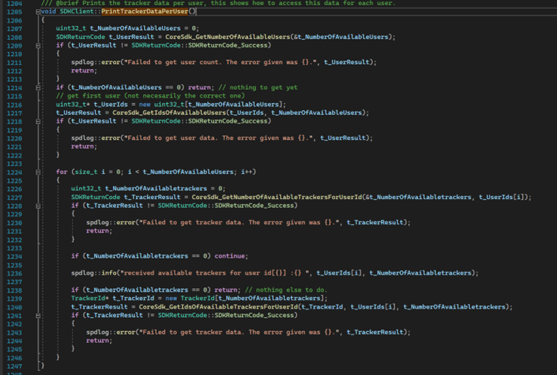This screenshot has width=557, height=375.
Task: Place cursor on highlighted PrintTrackerDataPerUser function name
Action: click(x=145, y=11)
